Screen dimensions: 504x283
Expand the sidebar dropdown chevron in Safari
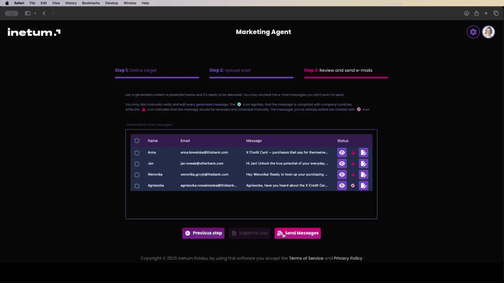tap(35, 13)
